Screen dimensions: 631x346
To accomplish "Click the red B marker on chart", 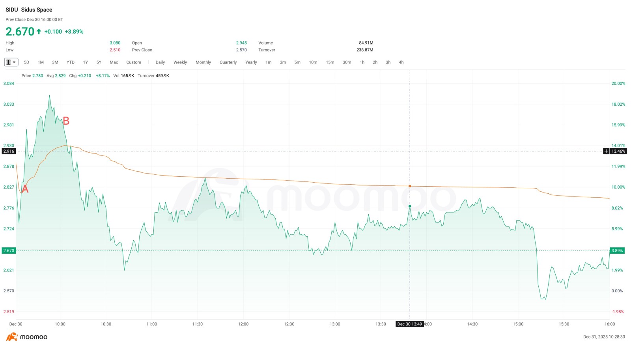I will pos(66,121).
